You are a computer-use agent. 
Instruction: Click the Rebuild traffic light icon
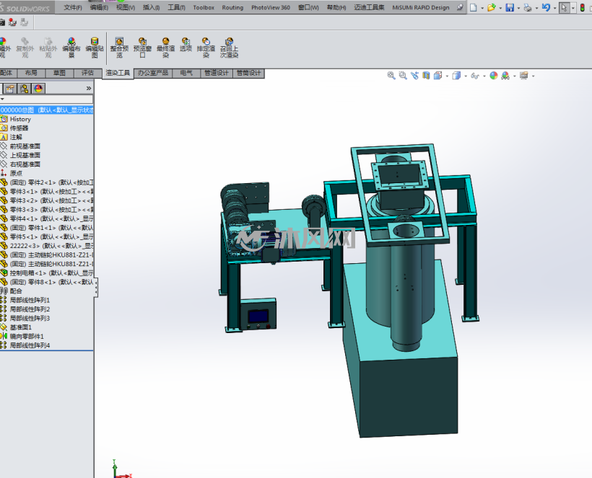pyautogui.click(x=583, y=7)
